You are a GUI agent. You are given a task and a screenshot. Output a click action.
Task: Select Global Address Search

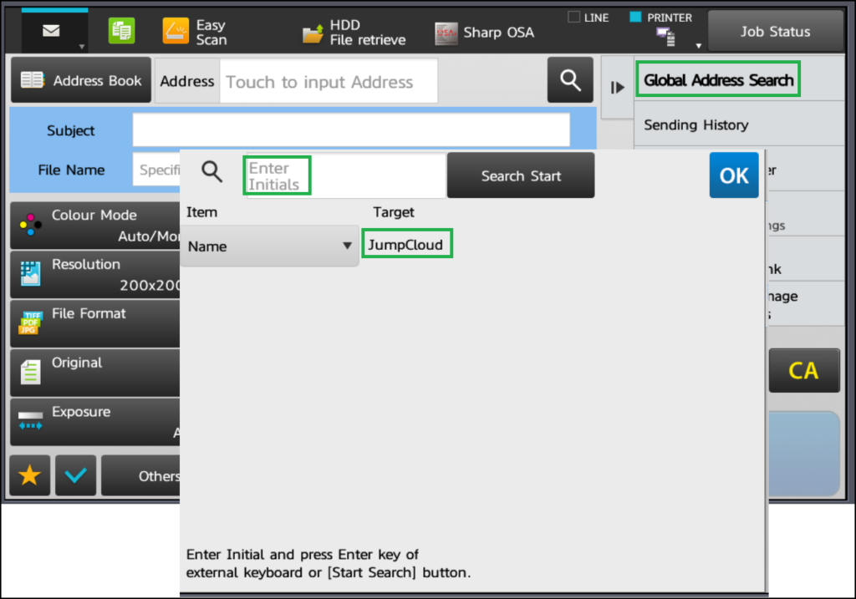tap(717, 79)
